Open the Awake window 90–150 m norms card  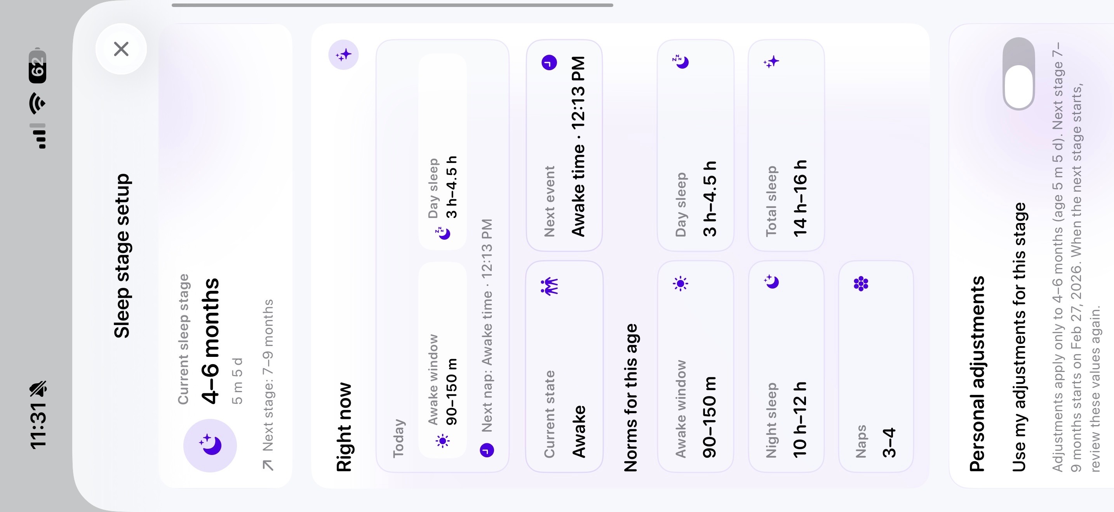click(695, 366)
